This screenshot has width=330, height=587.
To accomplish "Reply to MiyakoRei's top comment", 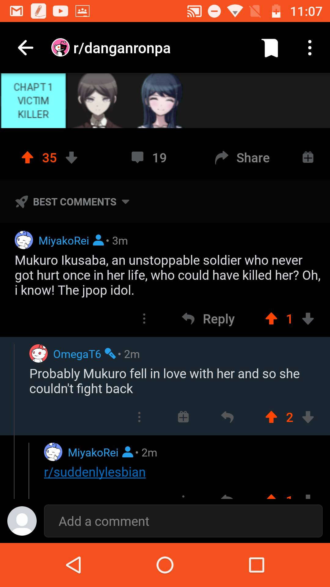I will tap(209, 319).
